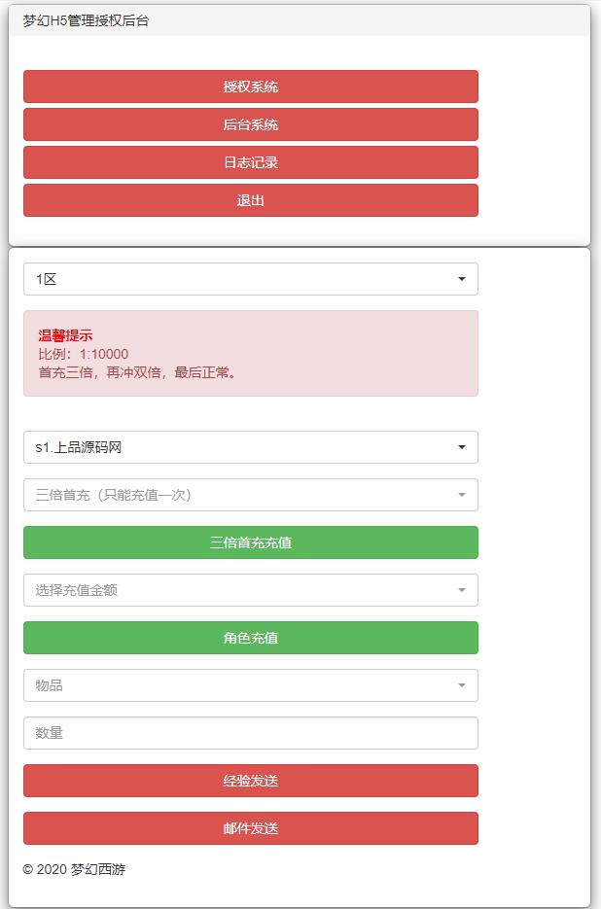Click the caret arrow on 选择充值金额 field

(464, 590)
